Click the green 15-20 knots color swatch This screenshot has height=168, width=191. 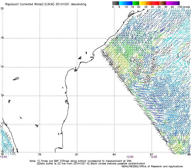point(136,3)
